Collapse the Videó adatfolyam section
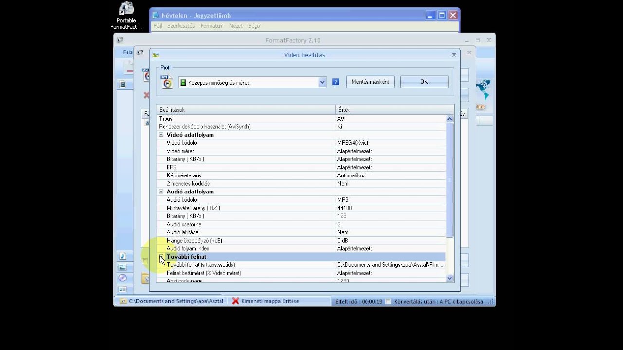This screenshot has width=623, height=350. [161, 135]
